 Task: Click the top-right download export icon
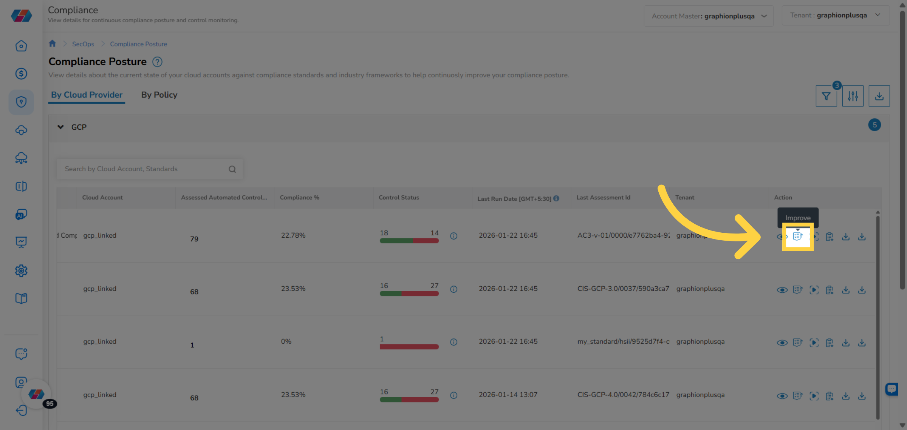[x=879, y=96]
